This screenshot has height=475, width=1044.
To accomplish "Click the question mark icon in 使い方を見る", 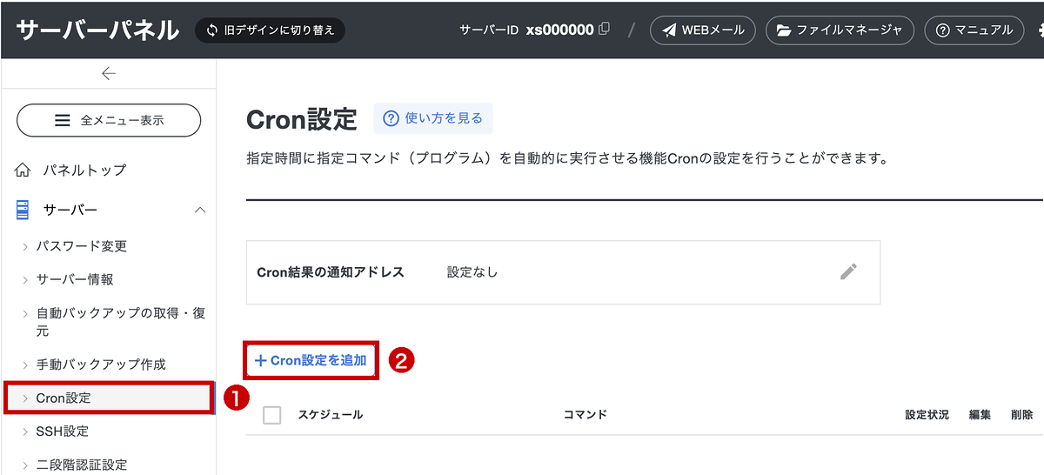I will coord(391,118).
